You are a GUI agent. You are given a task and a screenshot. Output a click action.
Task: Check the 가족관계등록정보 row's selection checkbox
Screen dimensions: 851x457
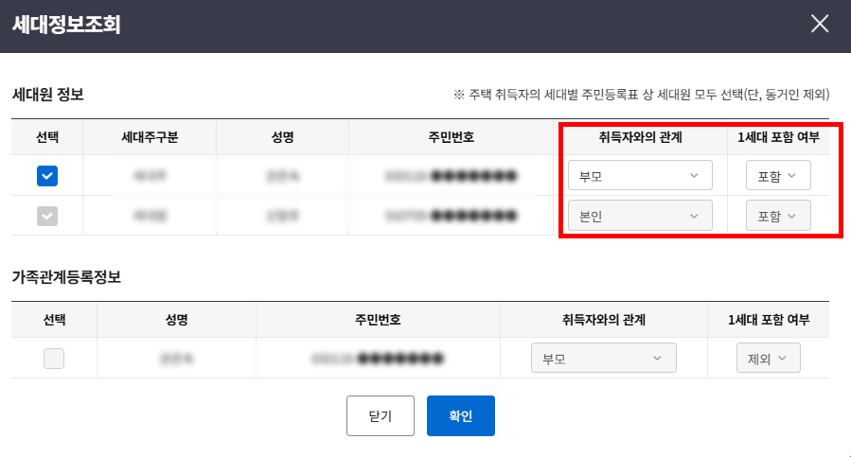(x=54, y=359)
